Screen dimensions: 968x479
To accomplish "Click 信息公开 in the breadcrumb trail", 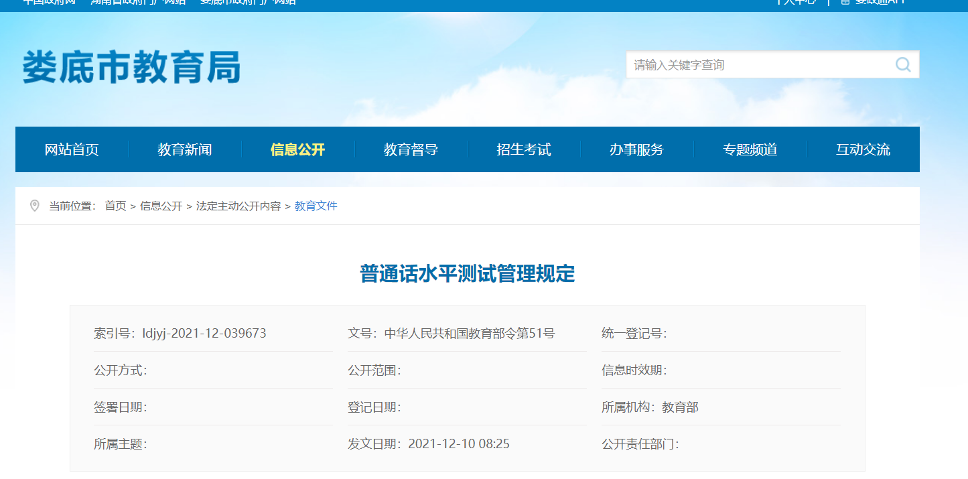I will click(161, 206).
